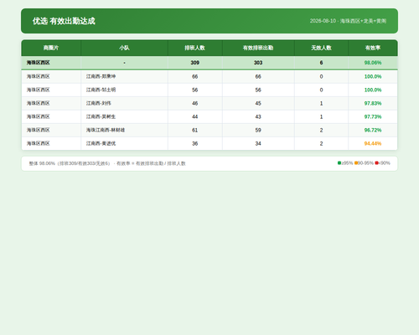Click the 无效人数 1 in the 97.83% row
419x335 pixels.
click(321, 103)
